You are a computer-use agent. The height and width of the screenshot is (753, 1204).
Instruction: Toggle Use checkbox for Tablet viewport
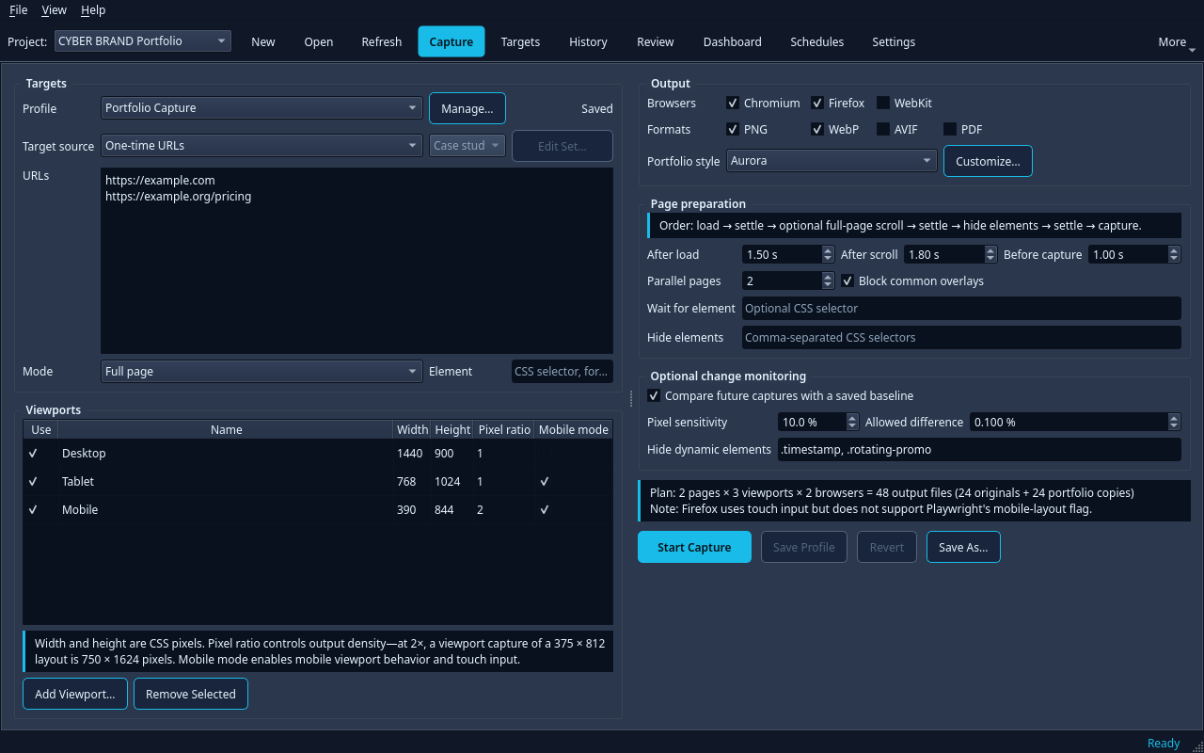click(x=33, y=482)
